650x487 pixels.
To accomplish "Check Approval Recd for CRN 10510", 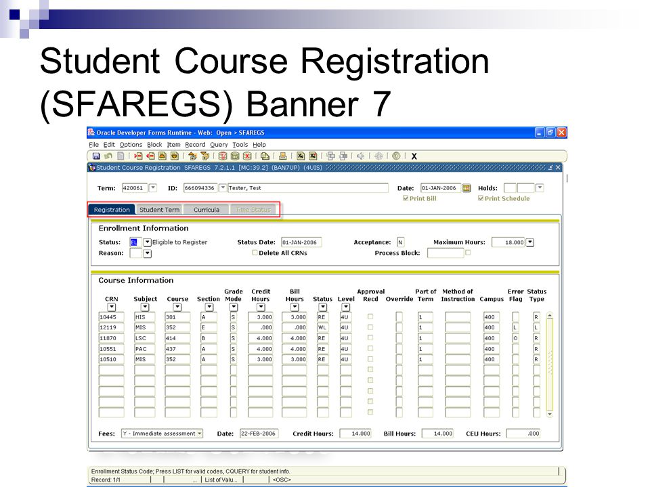I will click(370, 359).
